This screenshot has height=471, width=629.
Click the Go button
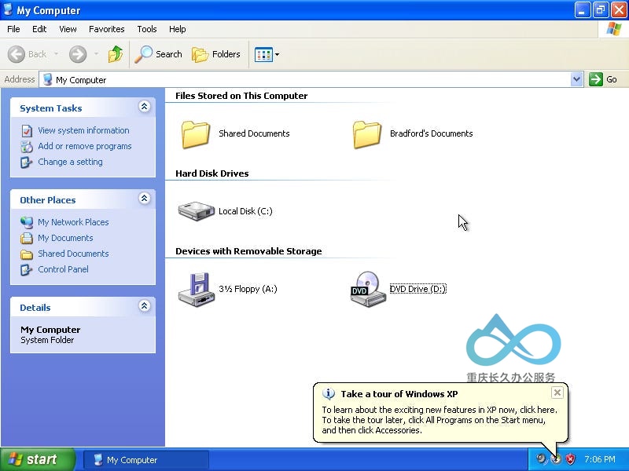click(603, 79)
